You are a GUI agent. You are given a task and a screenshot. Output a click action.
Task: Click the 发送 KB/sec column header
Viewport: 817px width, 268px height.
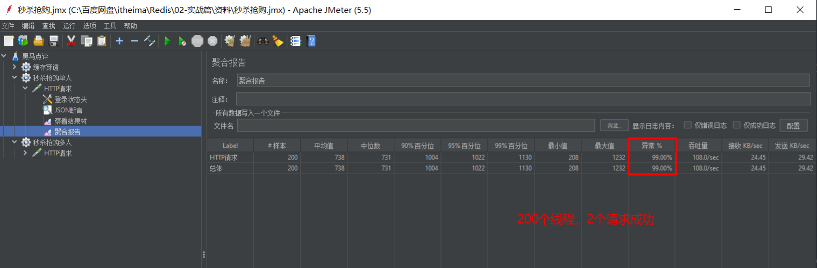(x=792, y=146)
